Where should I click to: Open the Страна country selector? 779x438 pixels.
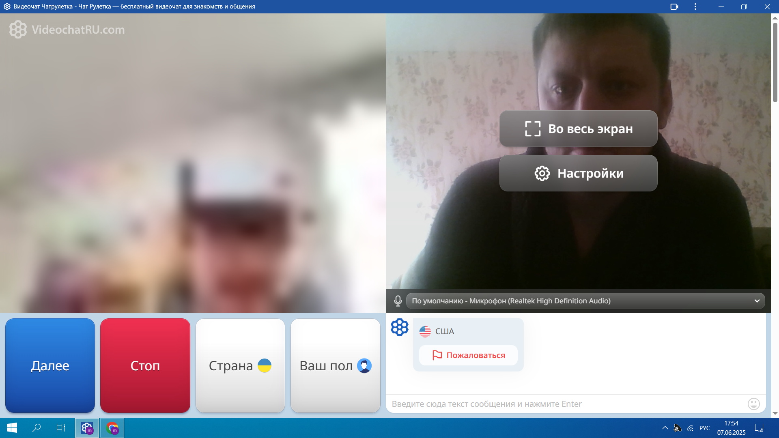click(240, 366)
